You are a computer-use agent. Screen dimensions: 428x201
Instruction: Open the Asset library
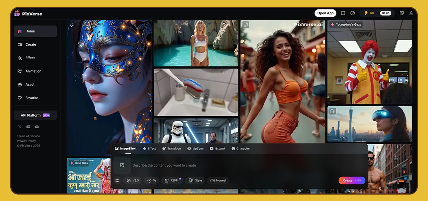click(35, 85)
